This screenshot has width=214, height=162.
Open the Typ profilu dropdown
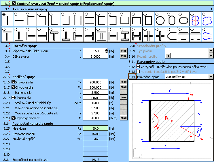(211, 51)
